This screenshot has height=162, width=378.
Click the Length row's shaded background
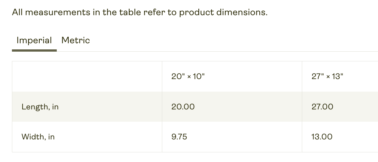point(195,106)
